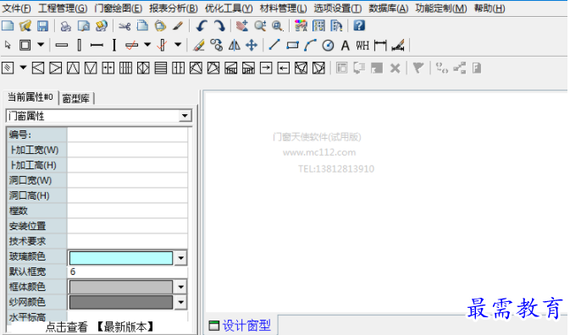Open the 文件(F) menu
The width and height of the screenshot is (570, 335).
click(x=17, y=8)
